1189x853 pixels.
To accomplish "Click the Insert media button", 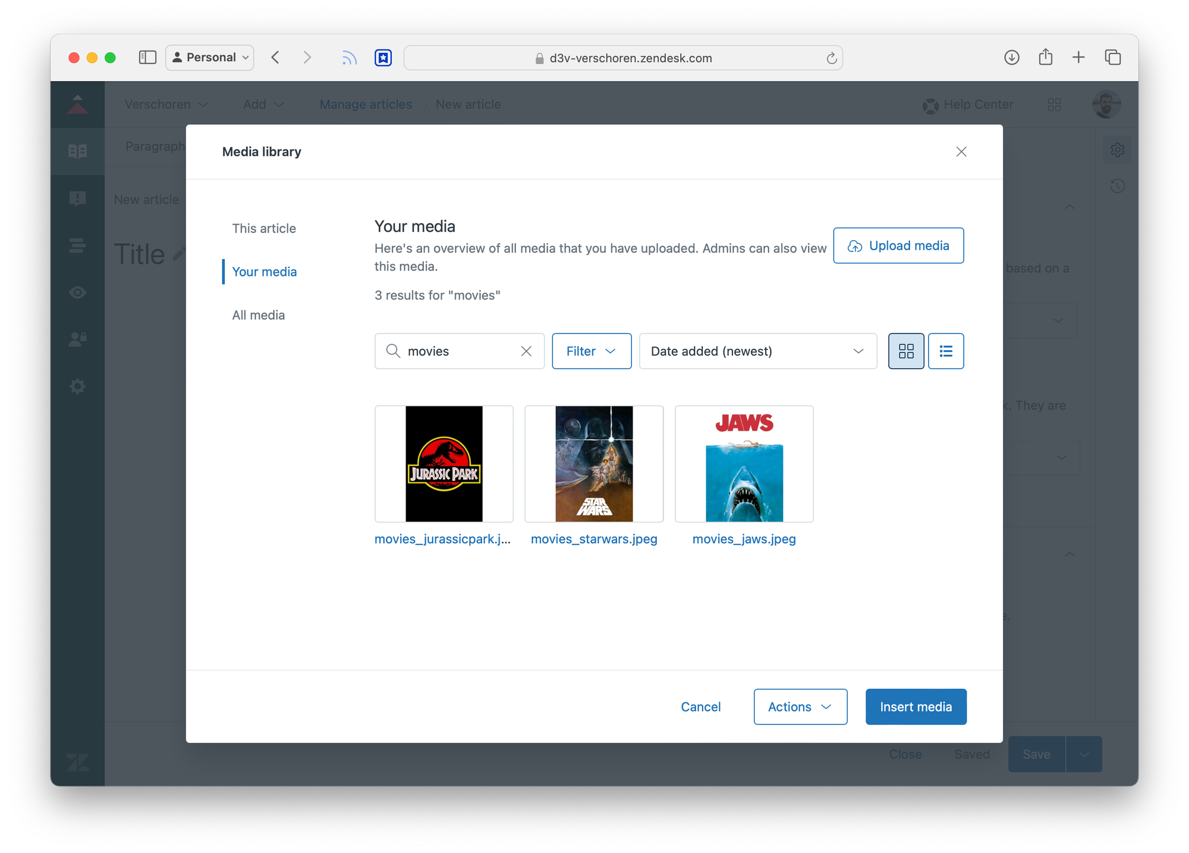I will coord(916,707).
